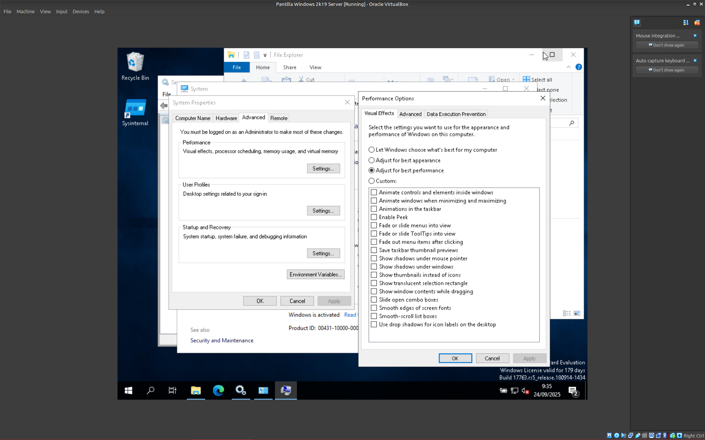Enable Smooth edges of screen fonts

374,308
